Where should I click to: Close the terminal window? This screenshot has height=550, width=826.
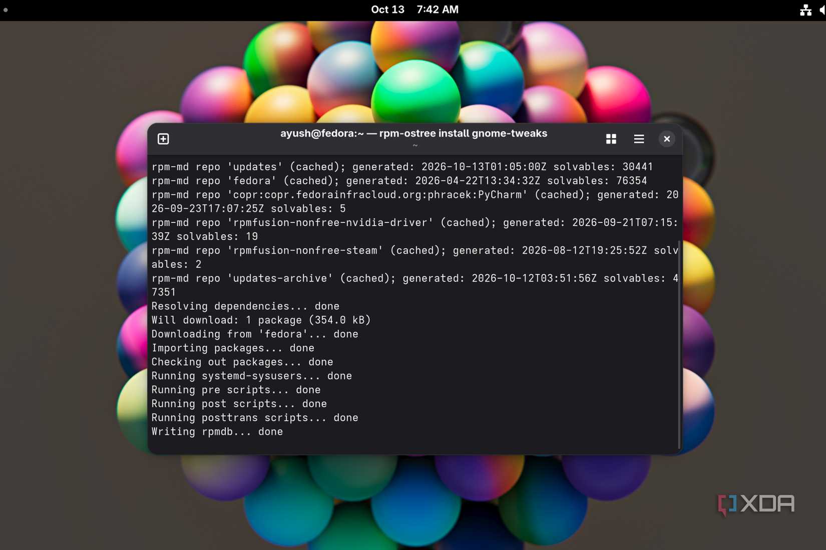pyautogui.click(x=667, y=139)
